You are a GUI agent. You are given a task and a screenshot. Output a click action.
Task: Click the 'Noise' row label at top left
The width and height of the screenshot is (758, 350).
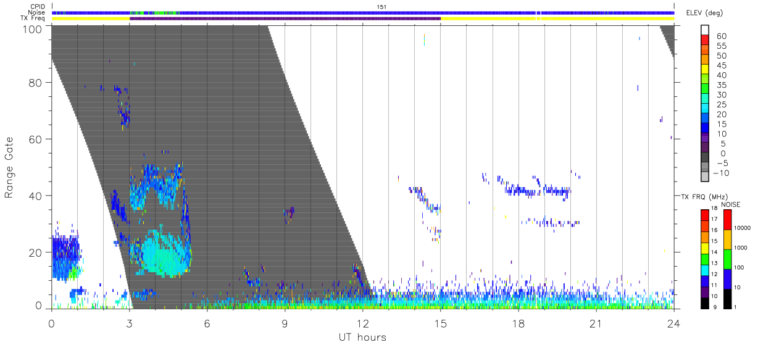pyautogui.click(x=38, y=12)
